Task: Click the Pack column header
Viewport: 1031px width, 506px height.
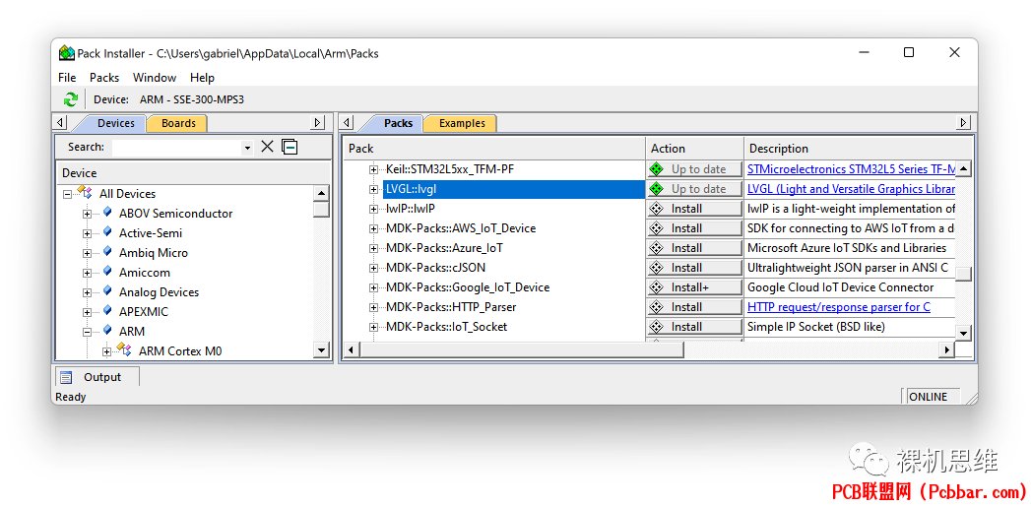Action: pyautogui.click(x=493, y=149)
